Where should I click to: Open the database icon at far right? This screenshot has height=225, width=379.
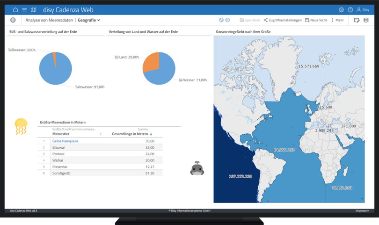[x=366, y=20]
